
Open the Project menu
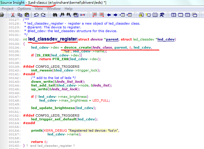point(8,9)
